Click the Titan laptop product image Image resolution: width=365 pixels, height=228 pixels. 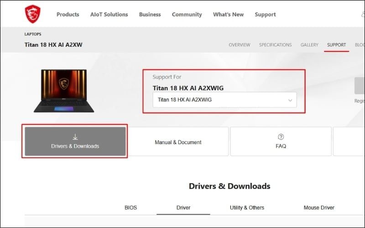(64, 91)
